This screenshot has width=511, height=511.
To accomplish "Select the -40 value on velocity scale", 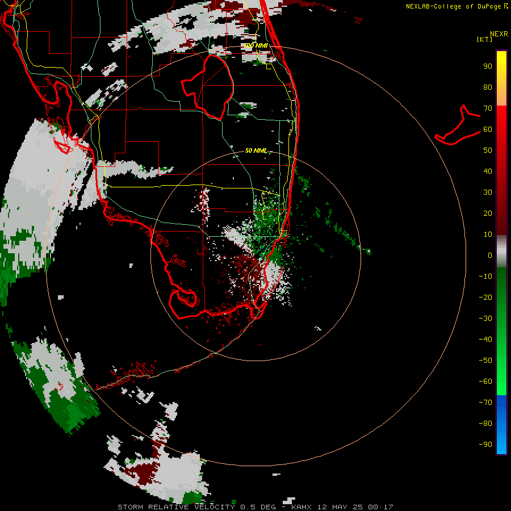I will (x=485, y=340).
